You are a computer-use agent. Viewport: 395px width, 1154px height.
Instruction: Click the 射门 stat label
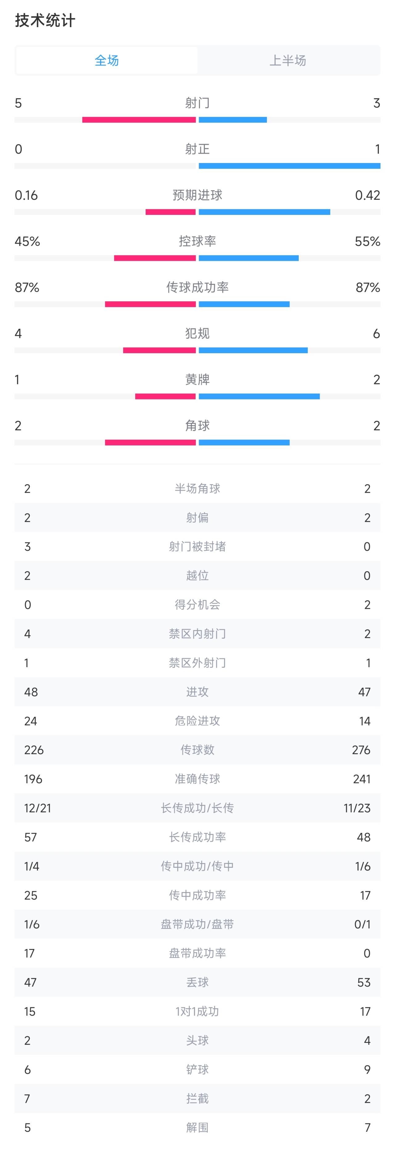tap(197, 103)
